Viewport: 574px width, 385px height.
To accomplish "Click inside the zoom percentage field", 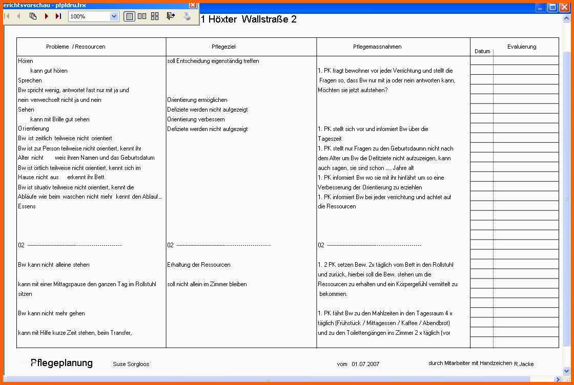I will click(x=89, y=16).
